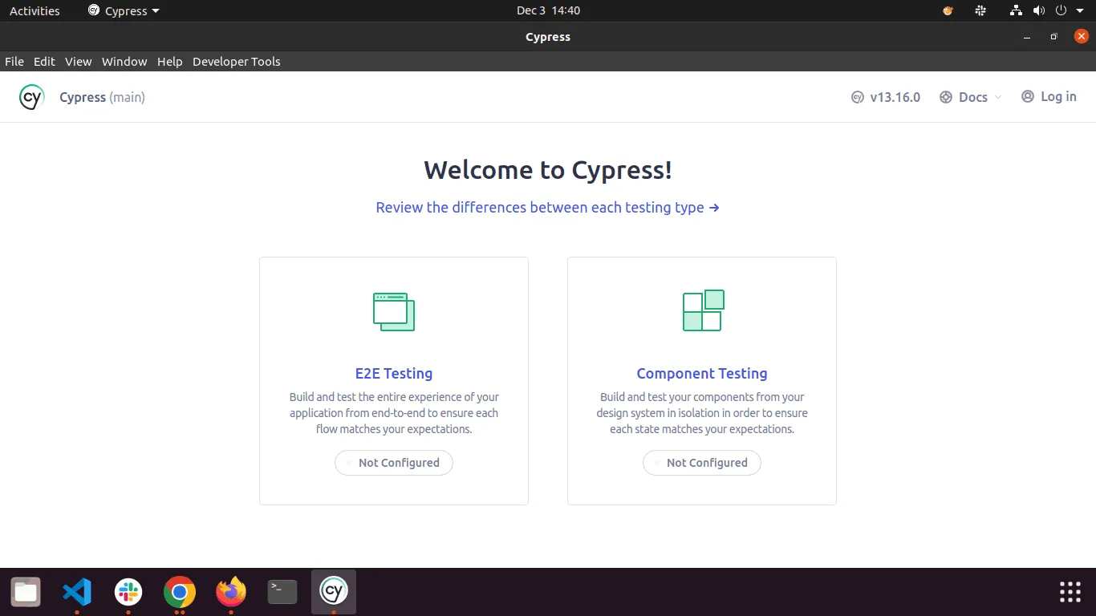The width and height of the screenshot is (1096, 616).
Task: Open the Help menu
Action: [170, 61]
